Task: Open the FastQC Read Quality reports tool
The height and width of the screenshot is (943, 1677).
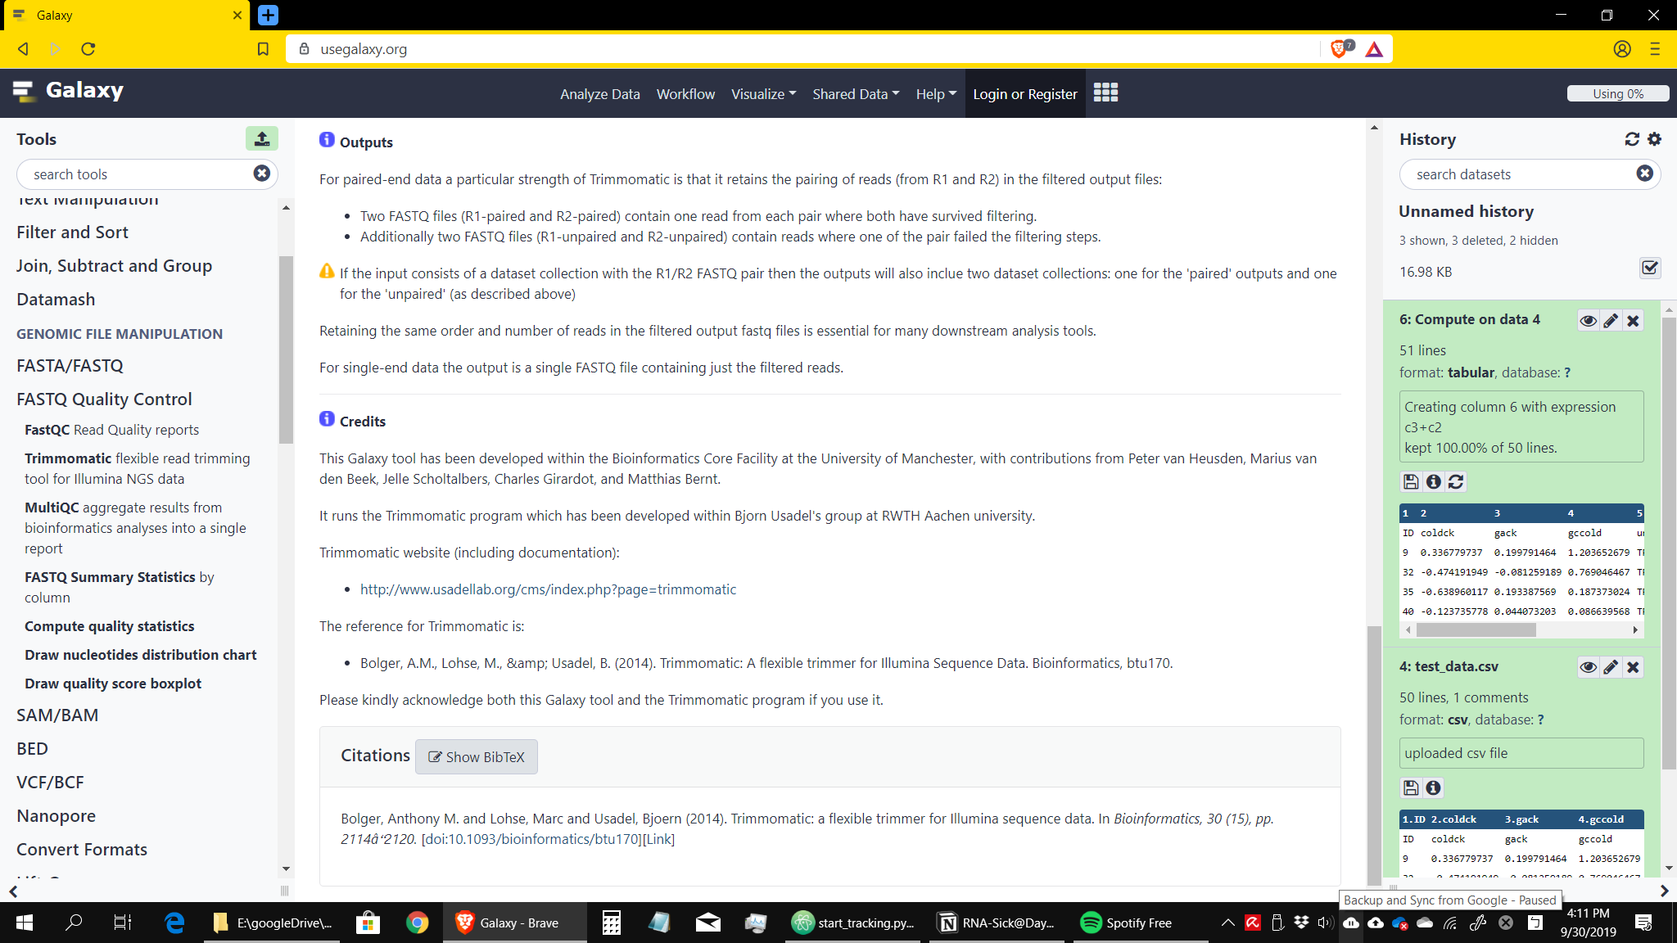Action: coord(112,430)
